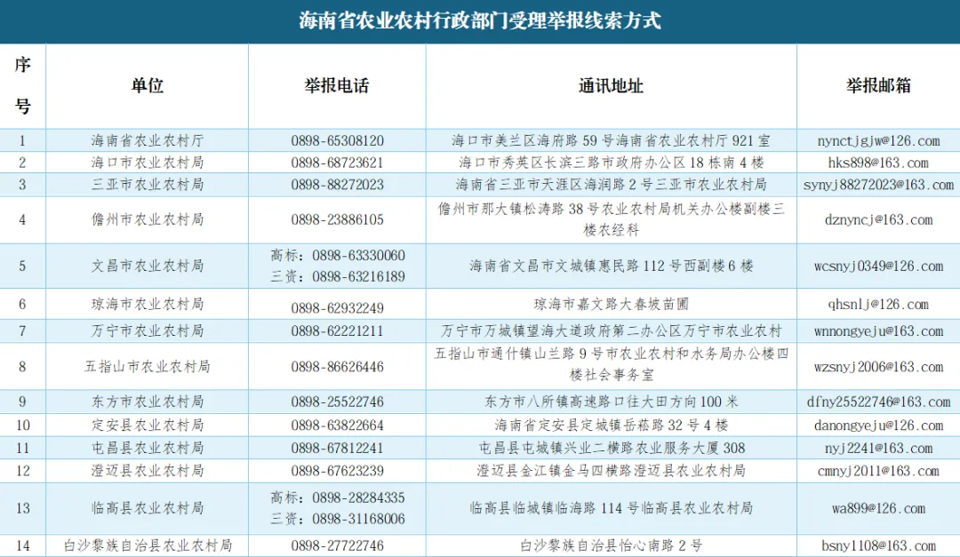Click address 白沙黎族自治县怡心南路2号
The width and height of the screenshot is (960, 557).
click(611, 545)
